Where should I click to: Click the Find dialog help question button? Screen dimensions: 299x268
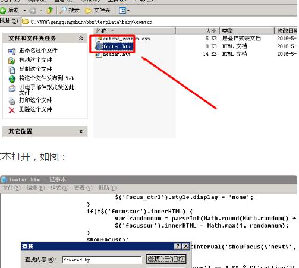point(178,246)
